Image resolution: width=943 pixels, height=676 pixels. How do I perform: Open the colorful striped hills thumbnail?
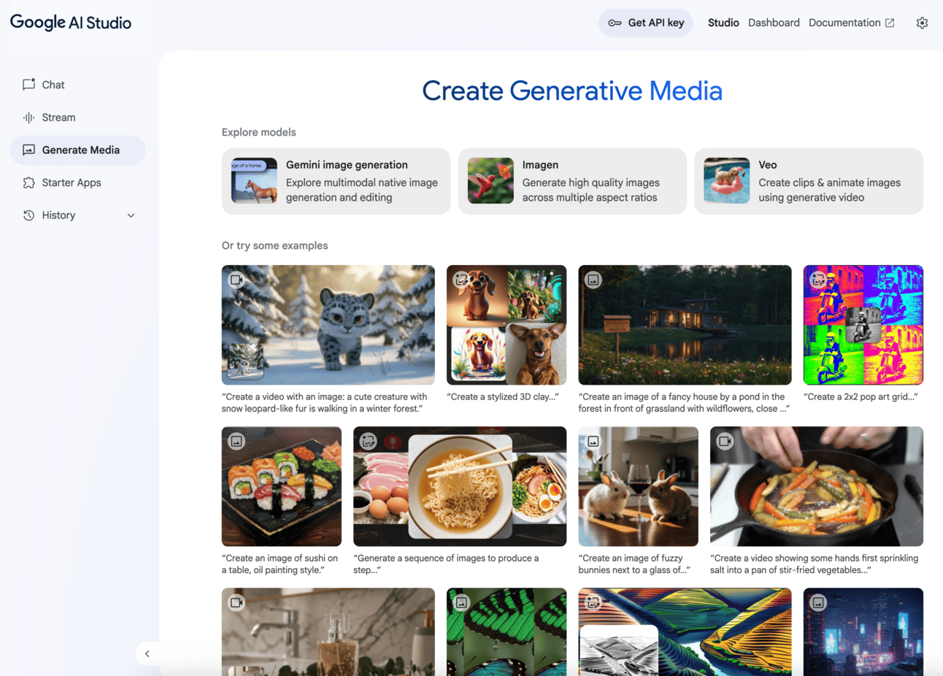(x=685, y=632)
